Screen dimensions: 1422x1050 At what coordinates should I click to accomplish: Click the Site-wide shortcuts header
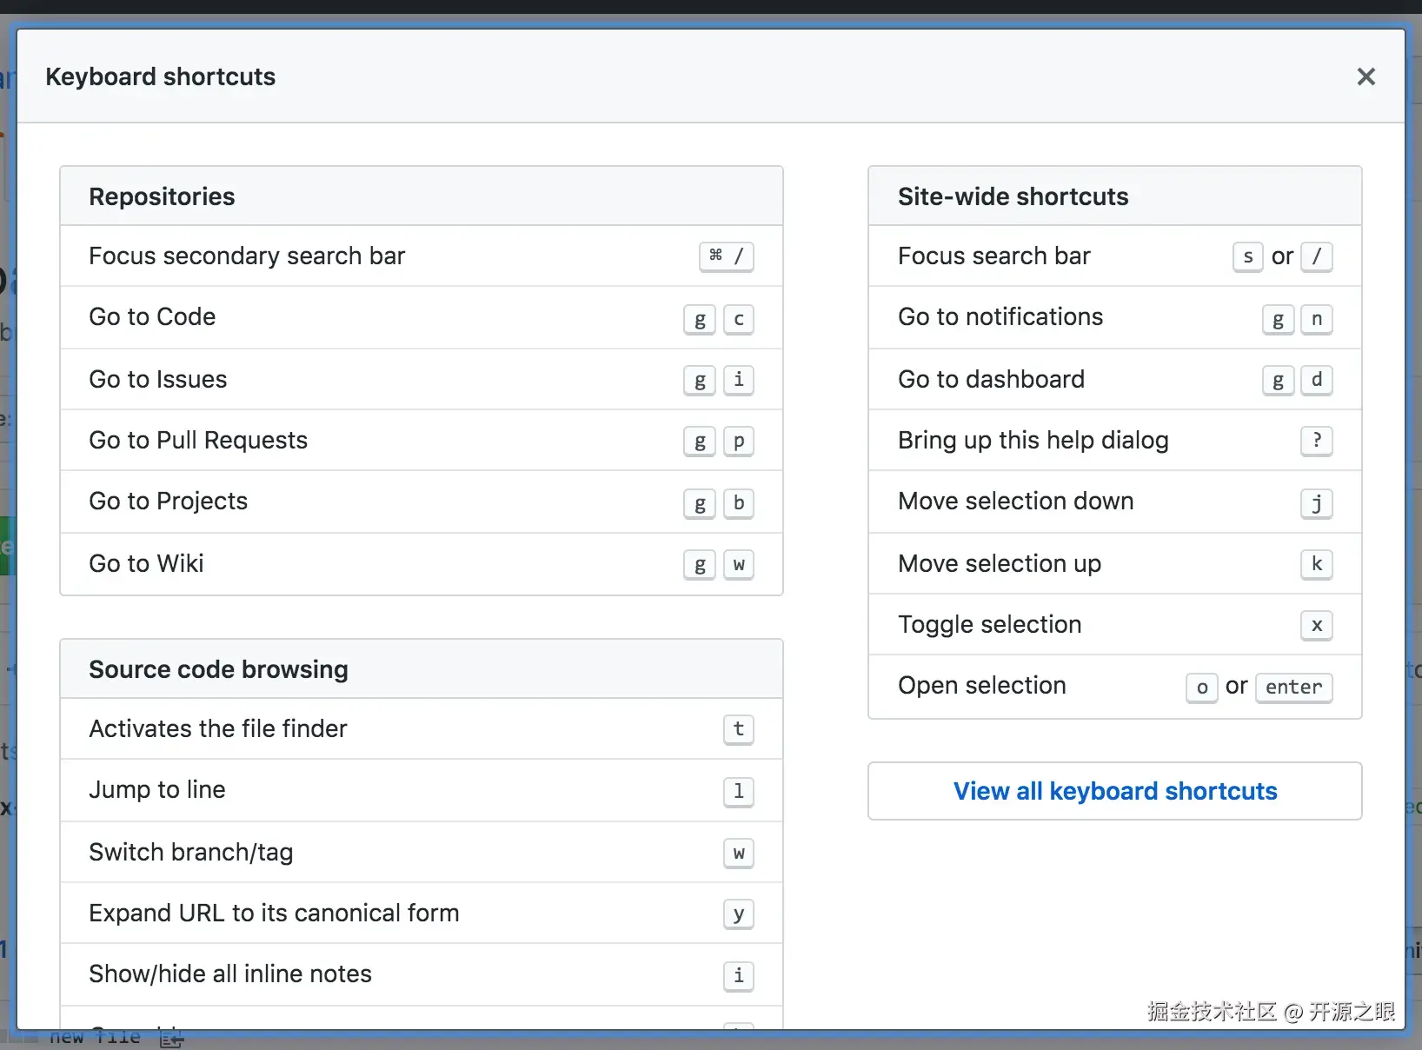[x=1013, y=196]
